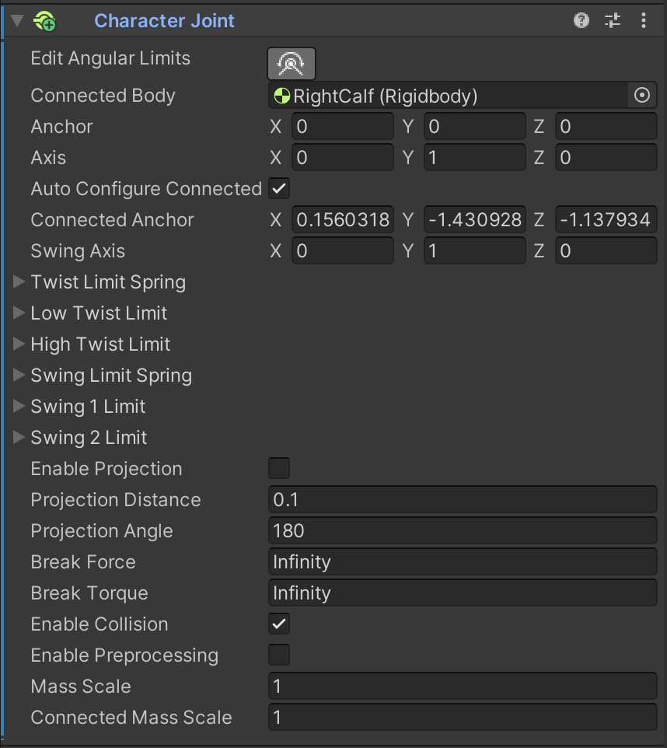Open the component presets icon
Image resolution: width=667 pixels, height=748 pixels.
(613, 21)
